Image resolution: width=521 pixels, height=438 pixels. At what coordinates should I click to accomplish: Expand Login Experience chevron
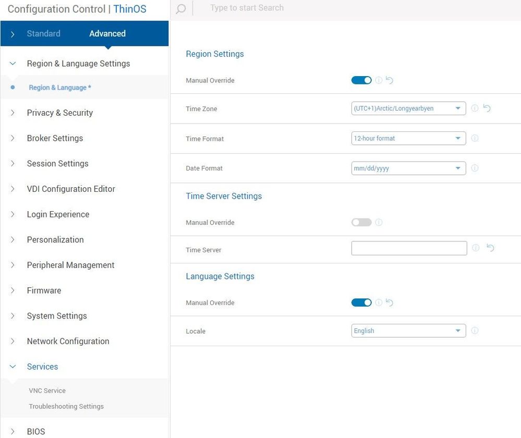13,214
